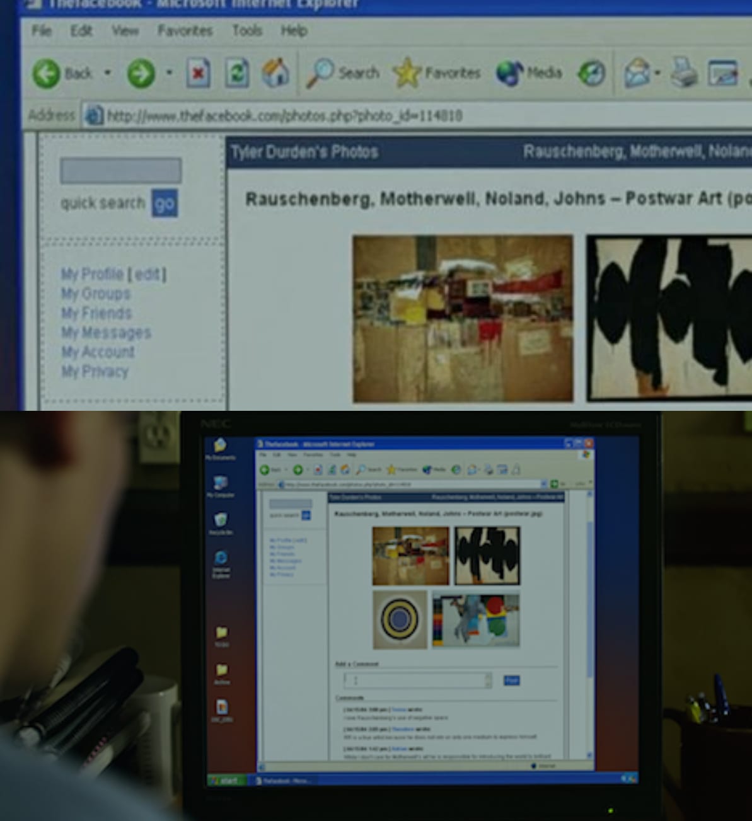Image resolution: width=752 pixels, height=821 pixels.
Task: Click the close-up address bar URL field
Action: click(416, 115)
